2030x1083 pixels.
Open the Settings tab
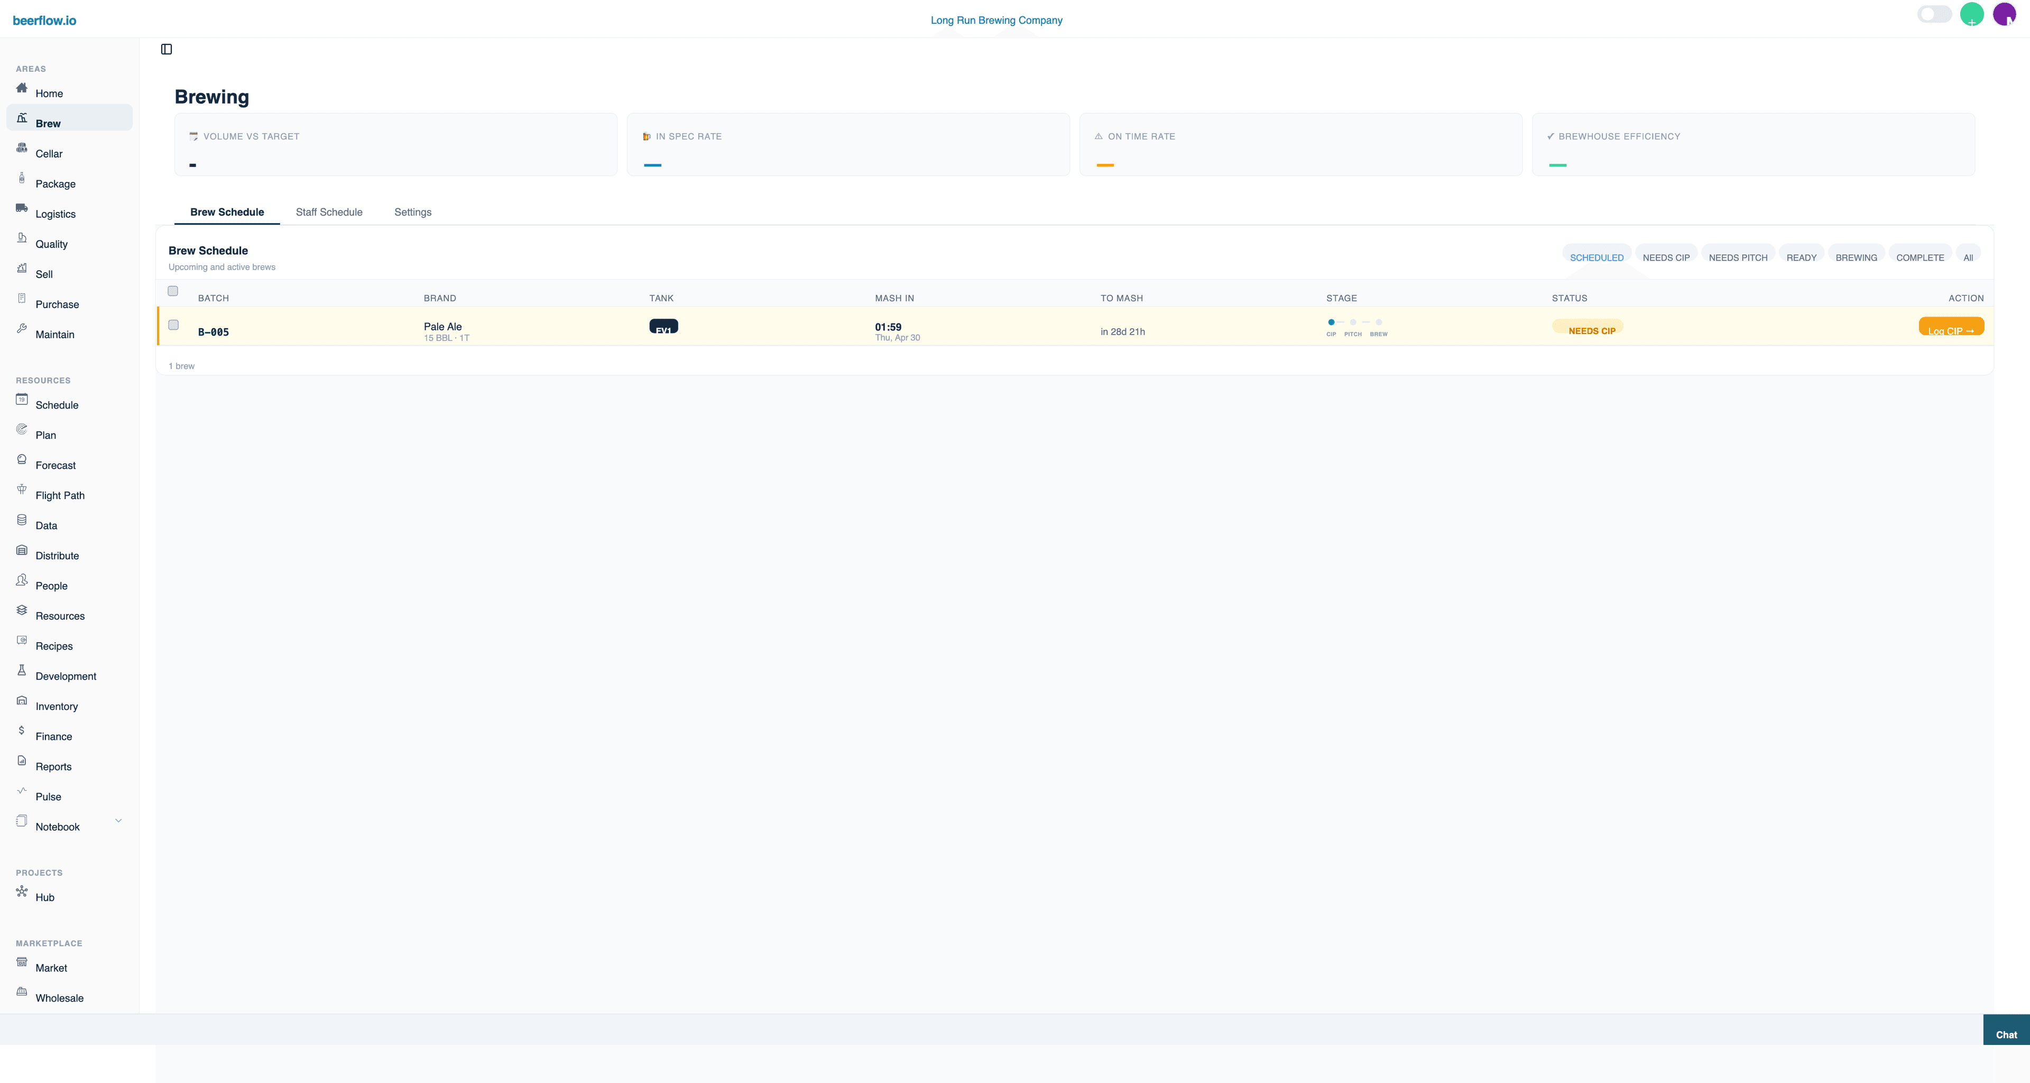click(x=413, y=212)
